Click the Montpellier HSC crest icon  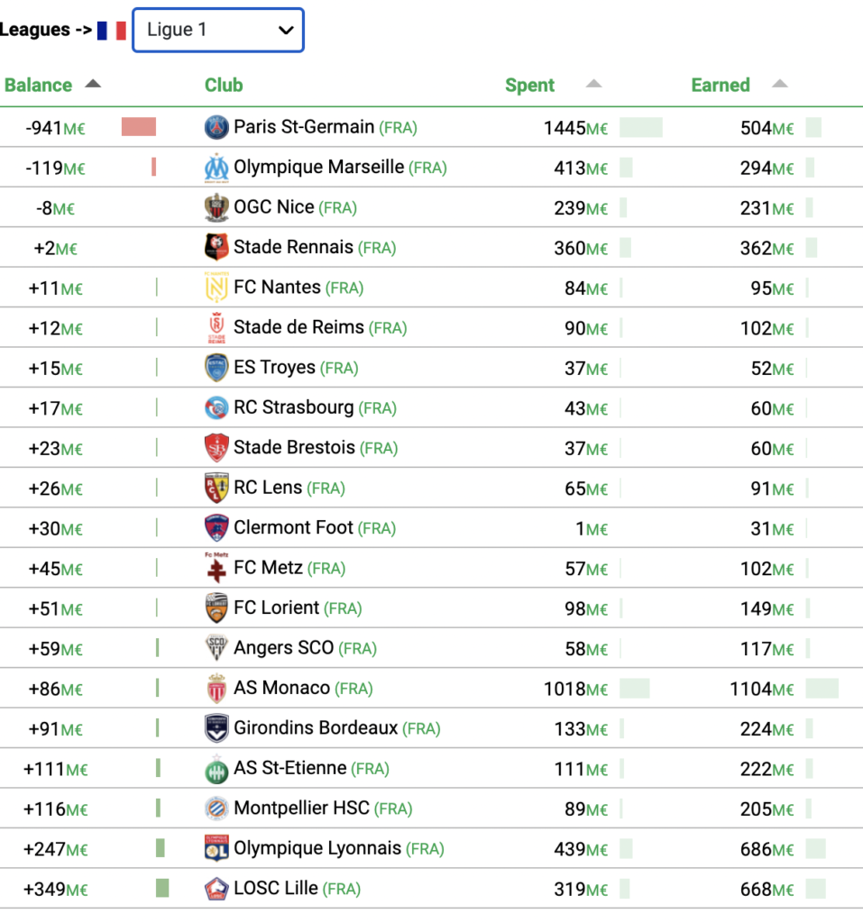[x=216, y=809]
